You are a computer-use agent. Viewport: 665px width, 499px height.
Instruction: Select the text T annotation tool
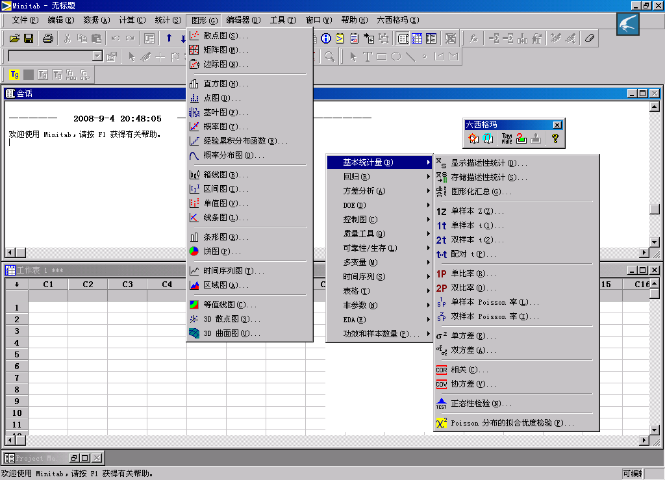coord(368,57)
